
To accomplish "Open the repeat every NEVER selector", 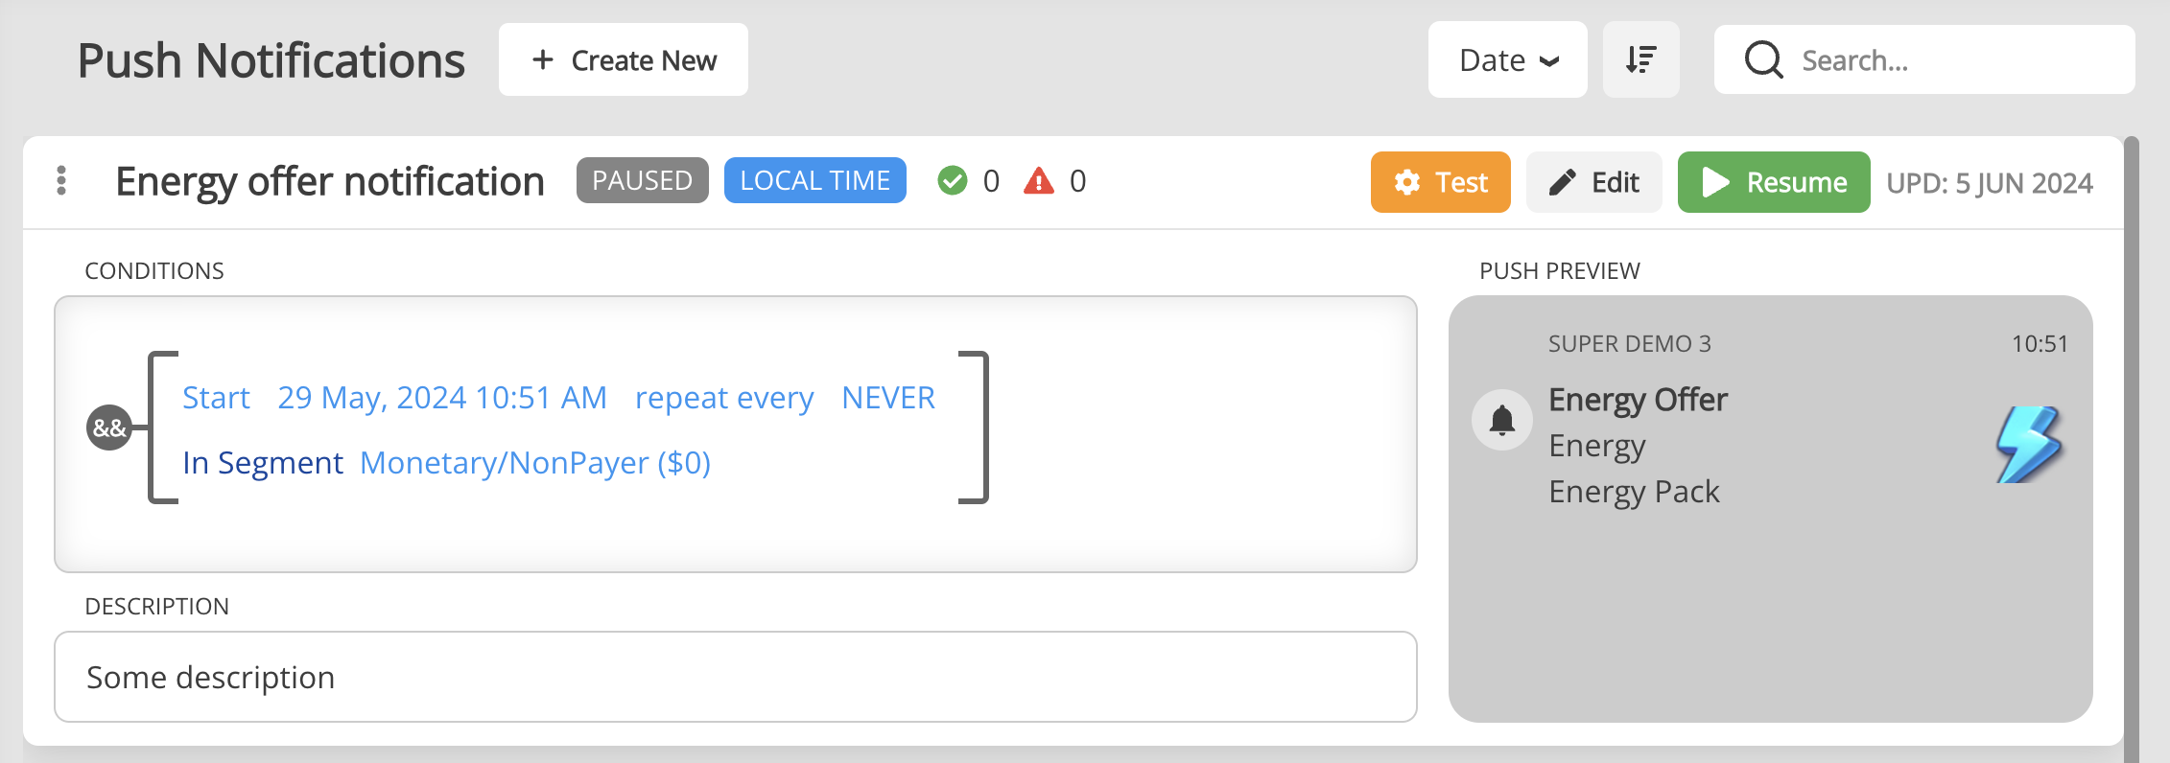I will click(x=888, y=397).
